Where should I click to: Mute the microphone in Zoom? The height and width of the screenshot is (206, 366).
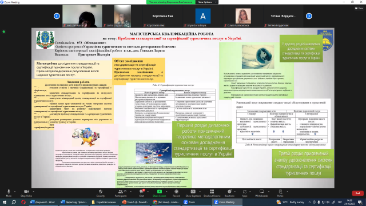(x=9, y=193)
